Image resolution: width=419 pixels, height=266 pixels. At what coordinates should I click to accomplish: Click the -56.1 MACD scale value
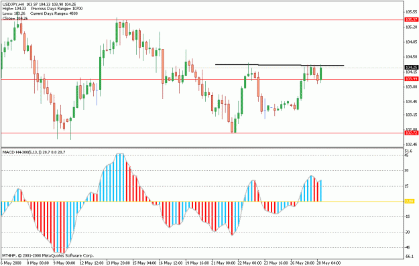(x=410, y=257)
